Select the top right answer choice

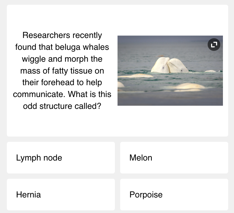click(x=174, y=158)
